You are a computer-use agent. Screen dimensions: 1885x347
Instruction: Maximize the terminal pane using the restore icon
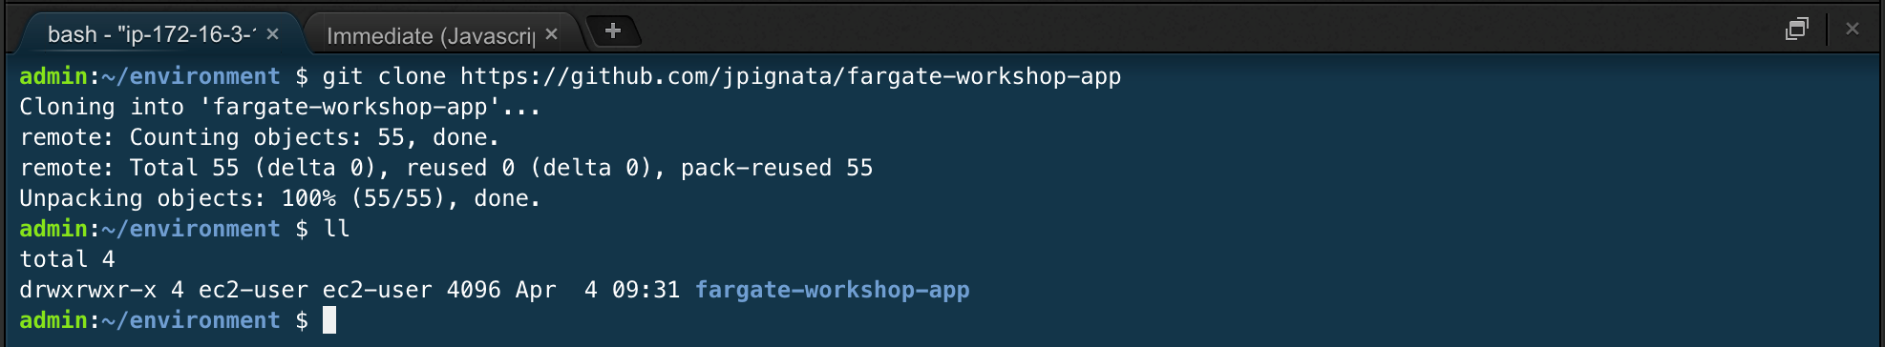pos(1796,29)
